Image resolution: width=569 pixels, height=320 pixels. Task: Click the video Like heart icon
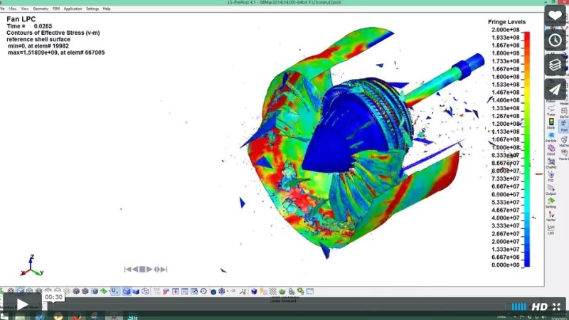tap(555, 16)
